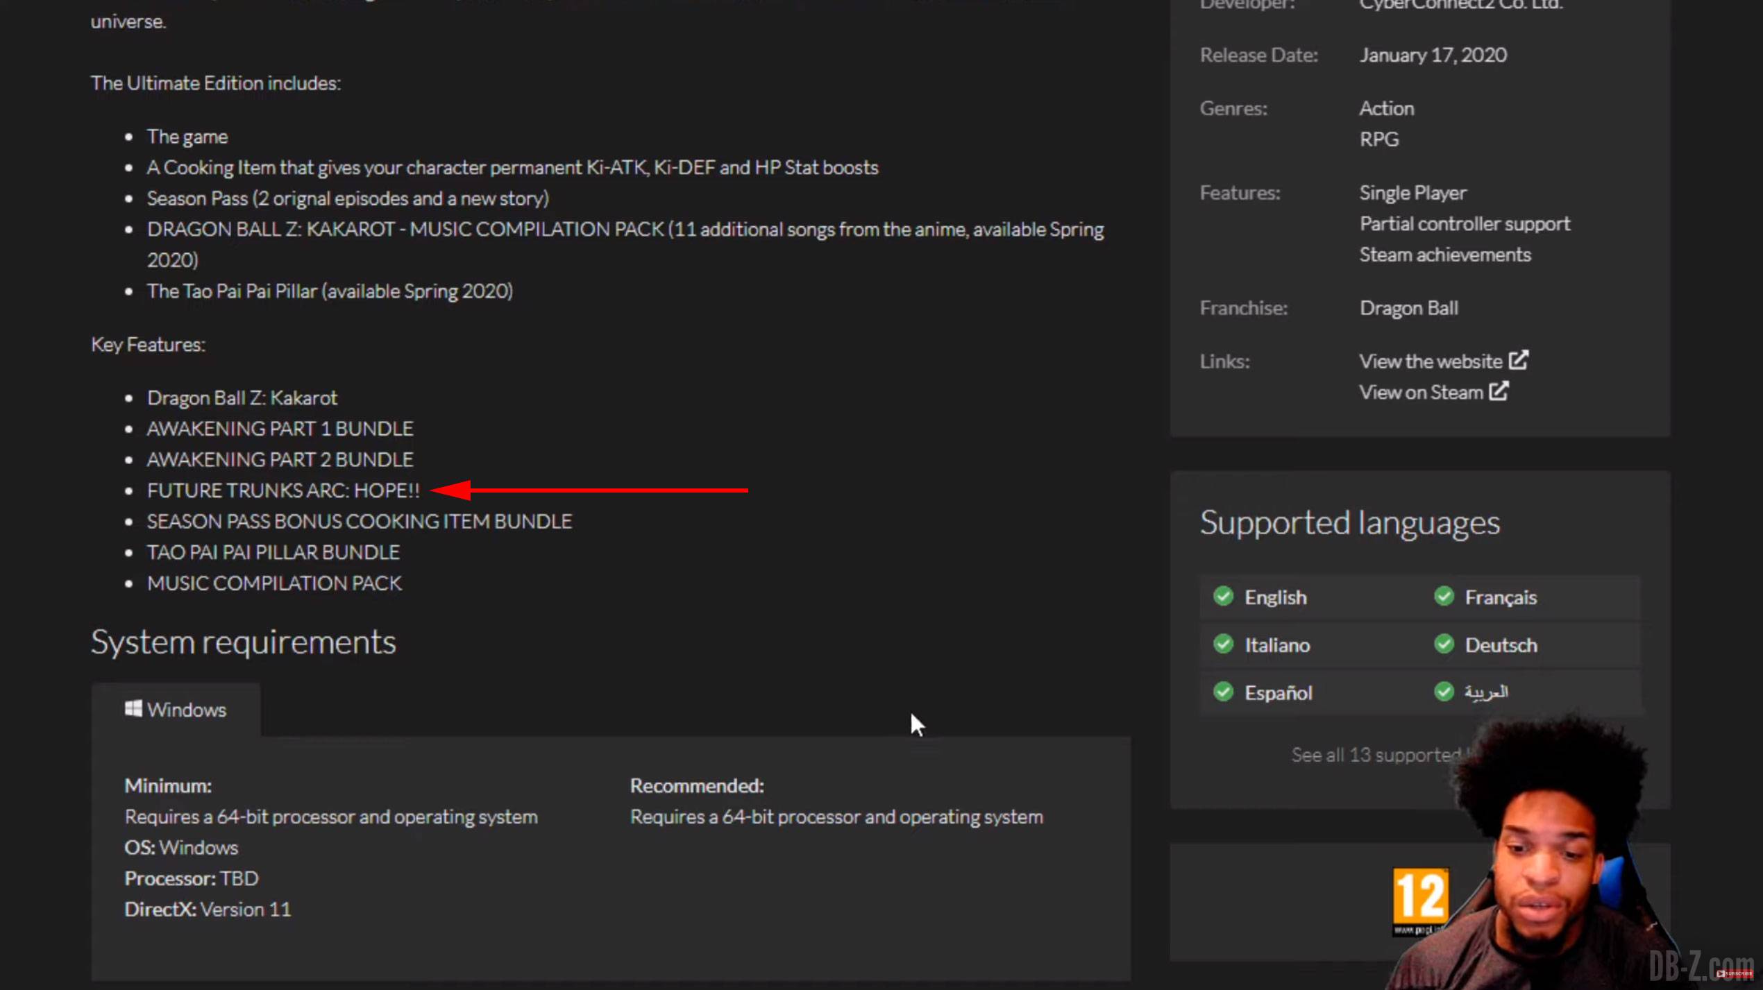Click the green checkmark beside Deutsch
Image resolution: width=1763 pixels, height=990 pixels.
pyautogui.click(x=1444, y=644)
